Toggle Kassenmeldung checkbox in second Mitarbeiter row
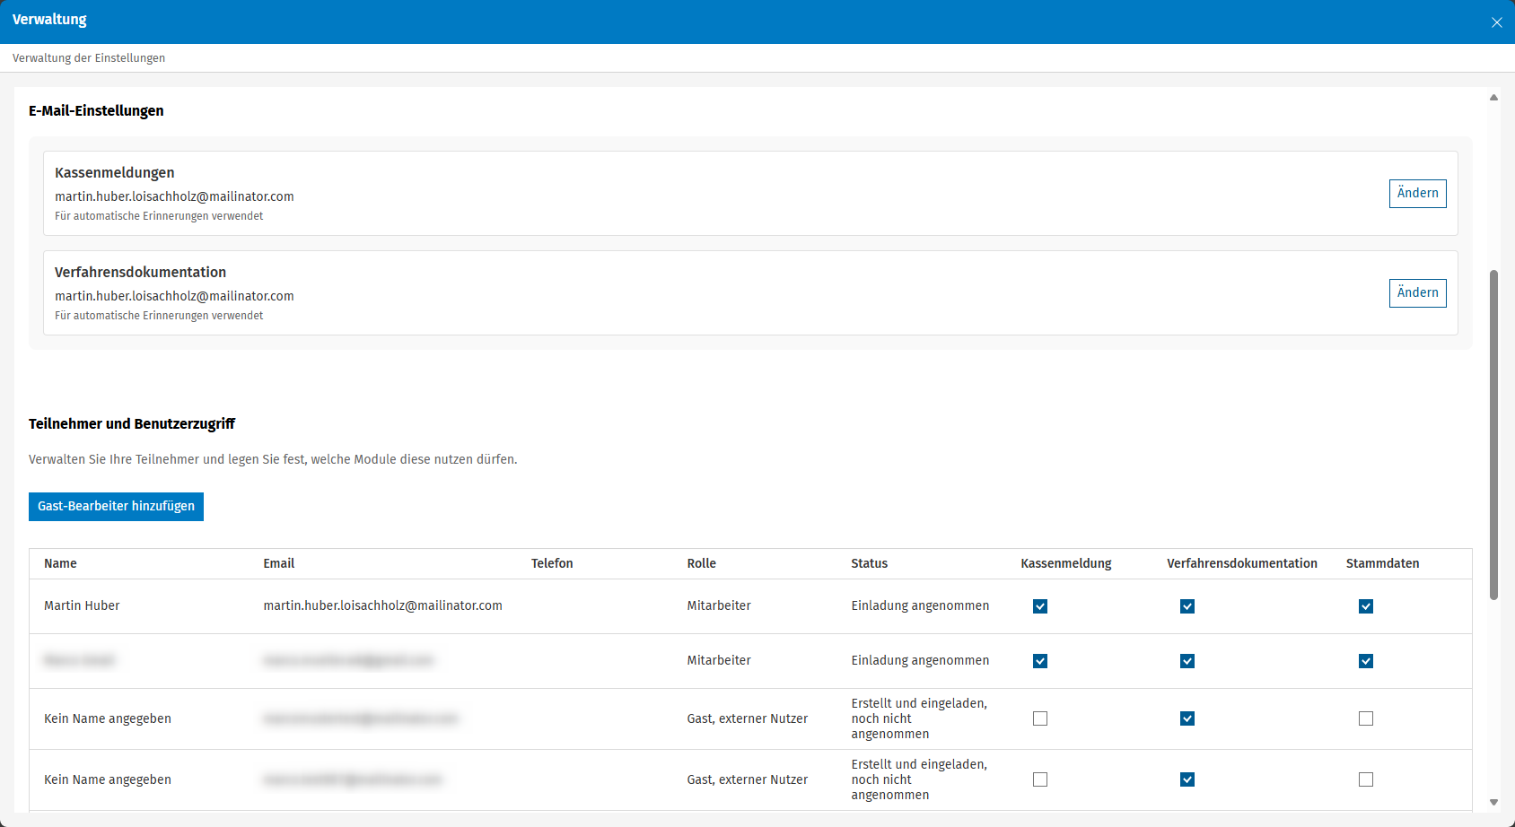Screen dimensions: 1515x827 [x=1040, y=661]
